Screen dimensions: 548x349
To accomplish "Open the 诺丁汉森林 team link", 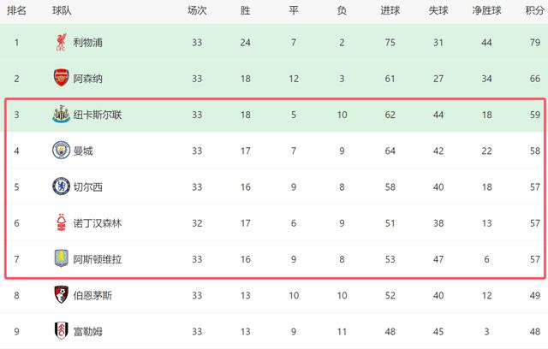I will tap(98, 222).
